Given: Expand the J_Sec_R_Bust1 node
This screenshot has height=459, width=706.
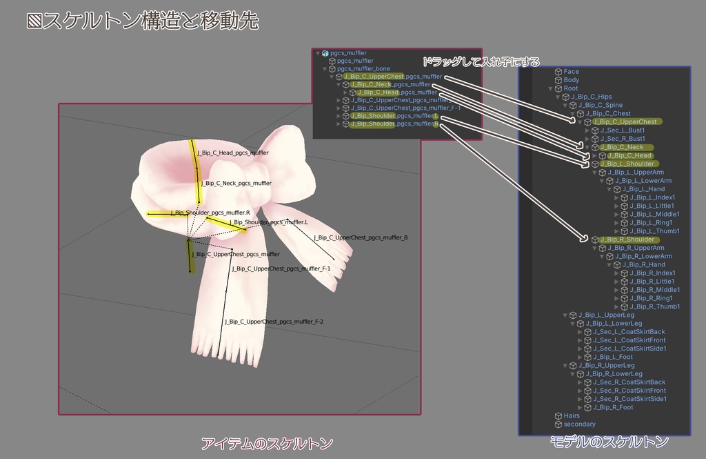Looking at the screenshot, I should (587, 139).
